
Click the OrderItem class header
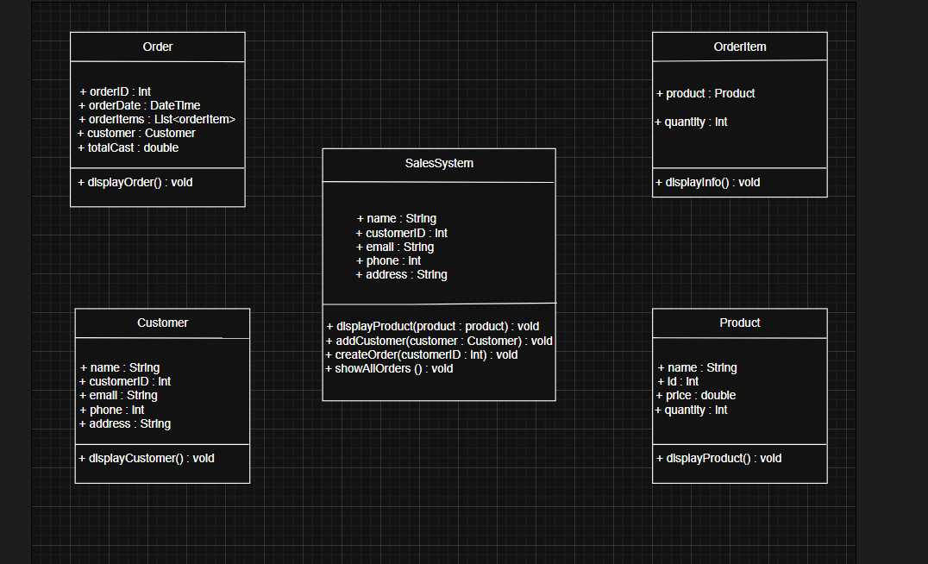point(740,47)
